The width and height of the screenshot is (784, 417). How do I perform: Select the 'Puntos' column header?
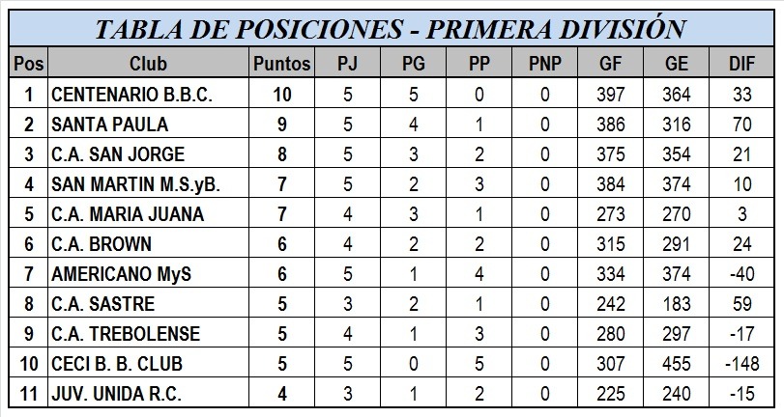click(282, 63)
